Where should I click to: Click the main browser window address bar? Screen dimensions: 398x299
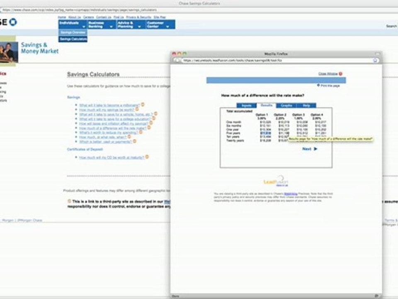(199, 10)
